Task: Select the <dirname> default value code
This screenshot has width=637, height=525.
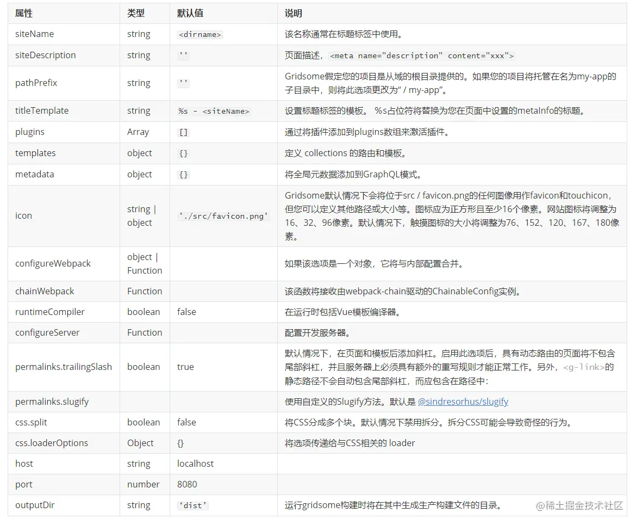Action: coord(200,35)
